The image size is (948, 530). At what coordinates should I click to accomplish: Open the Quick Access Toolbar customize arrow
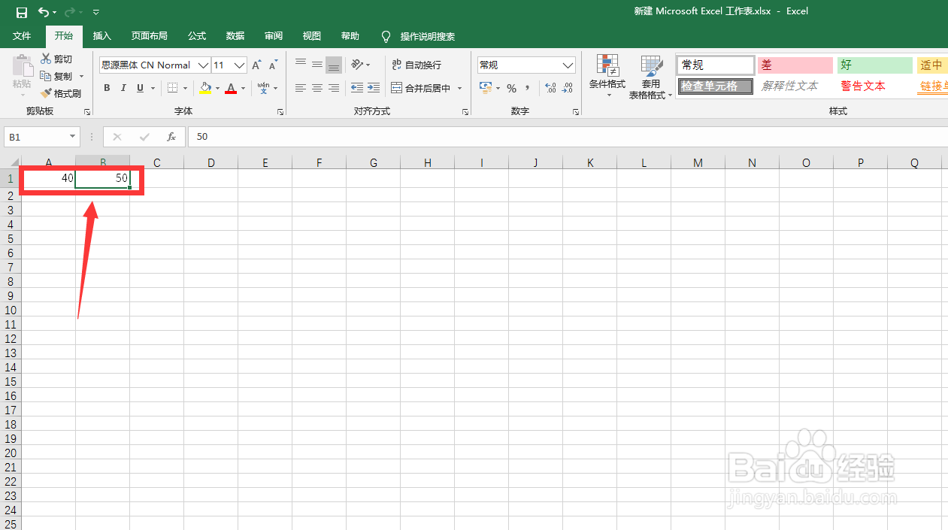(95, 13)
